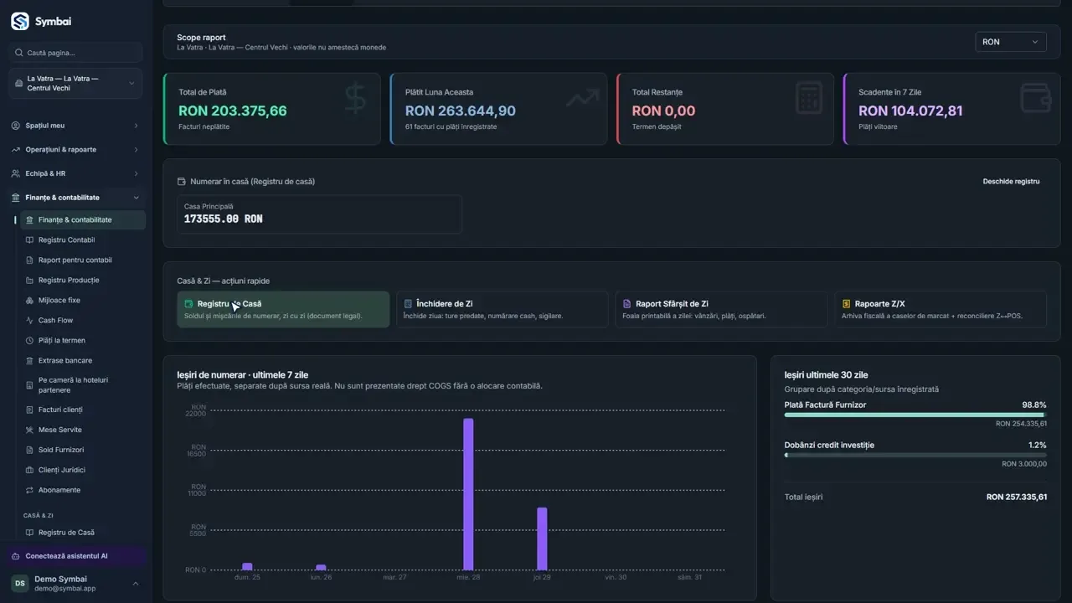Click the RON 257.335,61 total ieșiri value

pos(1017,497)
